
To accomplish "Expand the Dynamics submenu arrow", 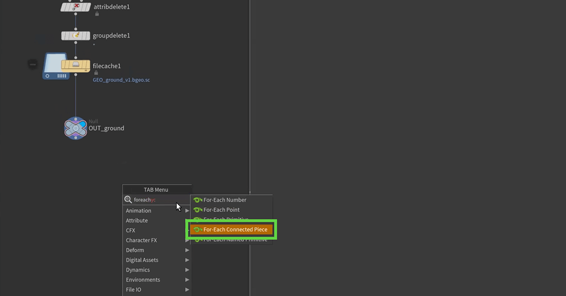I will (187, 270).
